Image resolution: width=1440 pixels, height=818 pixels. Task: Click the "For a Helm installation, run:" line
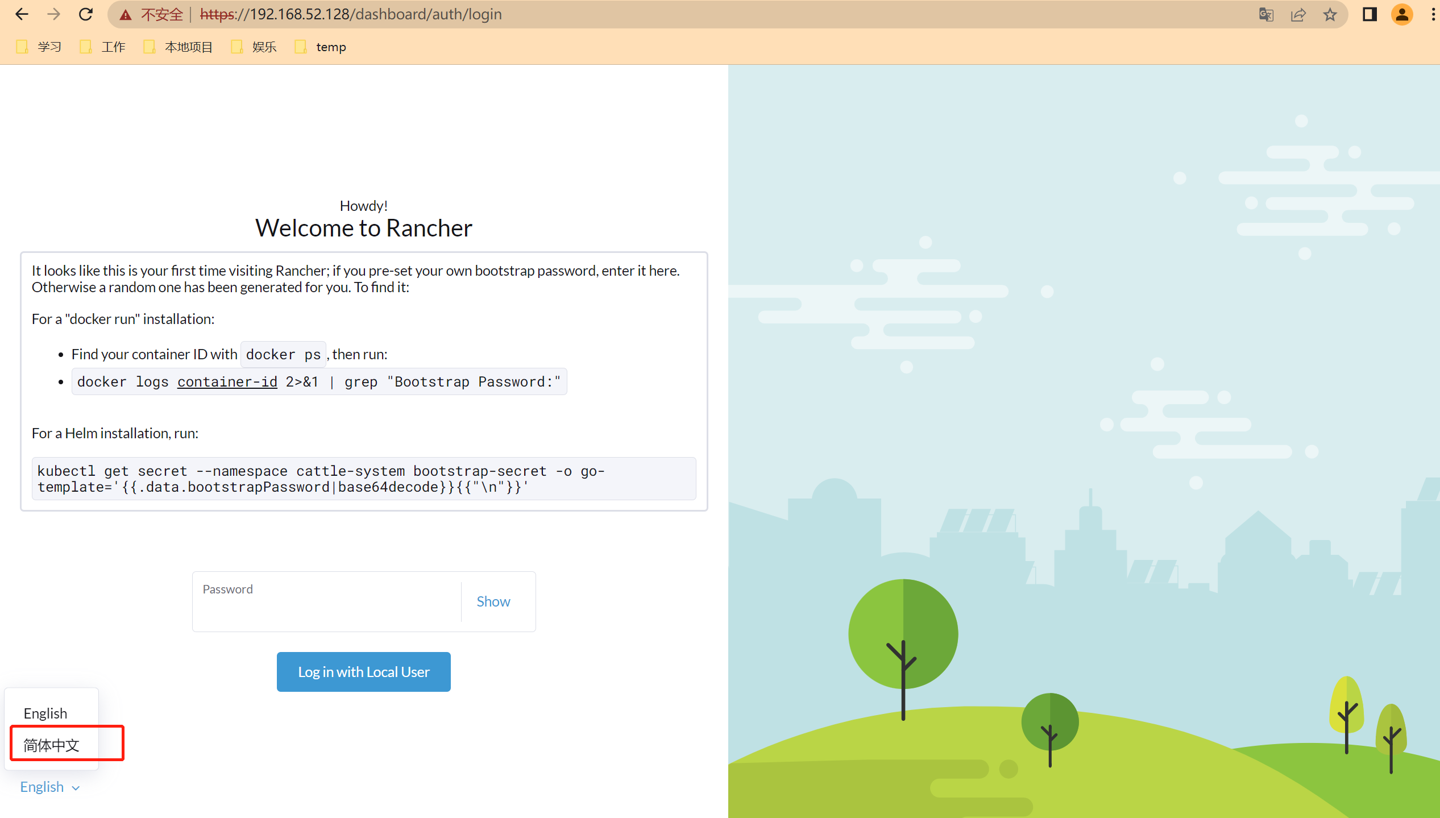115,433
